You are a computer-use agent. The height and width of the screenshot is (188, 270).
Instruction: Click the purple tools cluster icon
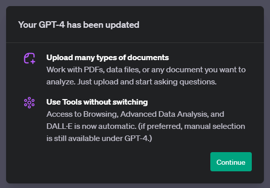coord(29,103)
